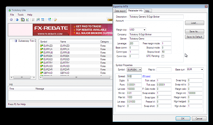The height and width of the screenshot is (125, 213).
Task: Click the EURPLN symbol icon
Action: coord(42,49)
